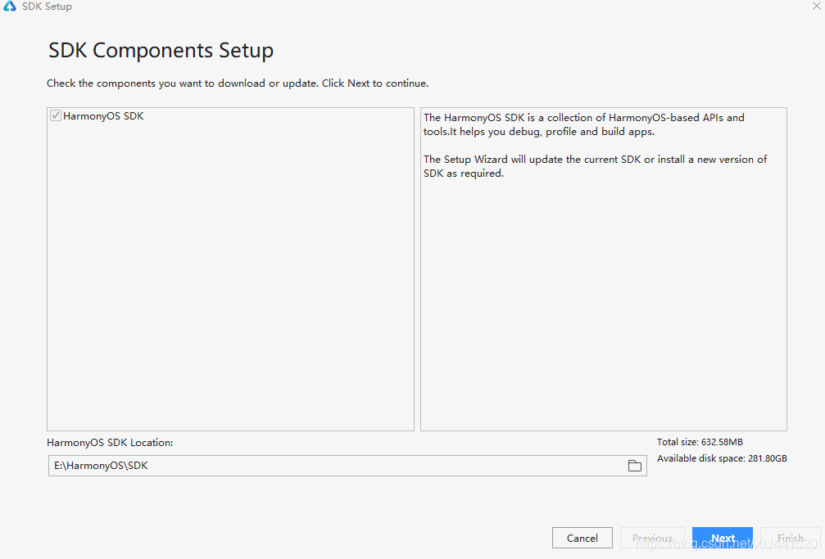Click the folder browse icon for SDK location

point(635,466)
